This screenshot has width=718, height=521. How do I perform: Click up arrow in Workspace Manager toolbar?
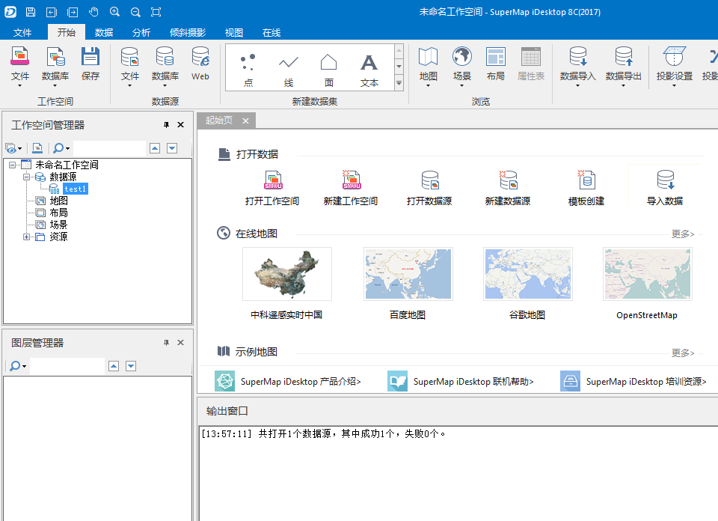tap(155, 148)
